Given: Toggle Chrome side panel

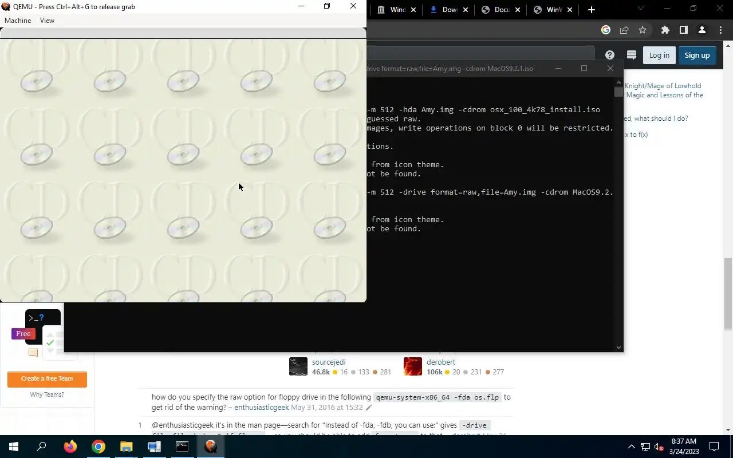Looking at the screenshot, I should [684, 30].
